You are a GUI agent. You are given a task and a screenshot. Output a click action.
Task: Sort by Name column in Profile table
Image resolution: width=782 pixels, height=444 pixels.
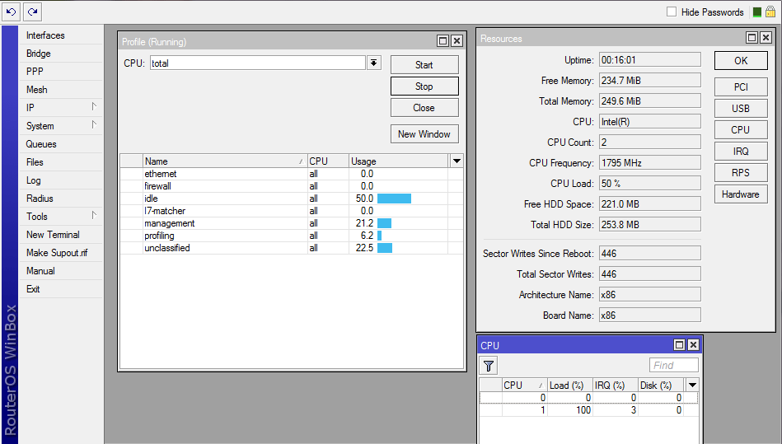(225, 161)
